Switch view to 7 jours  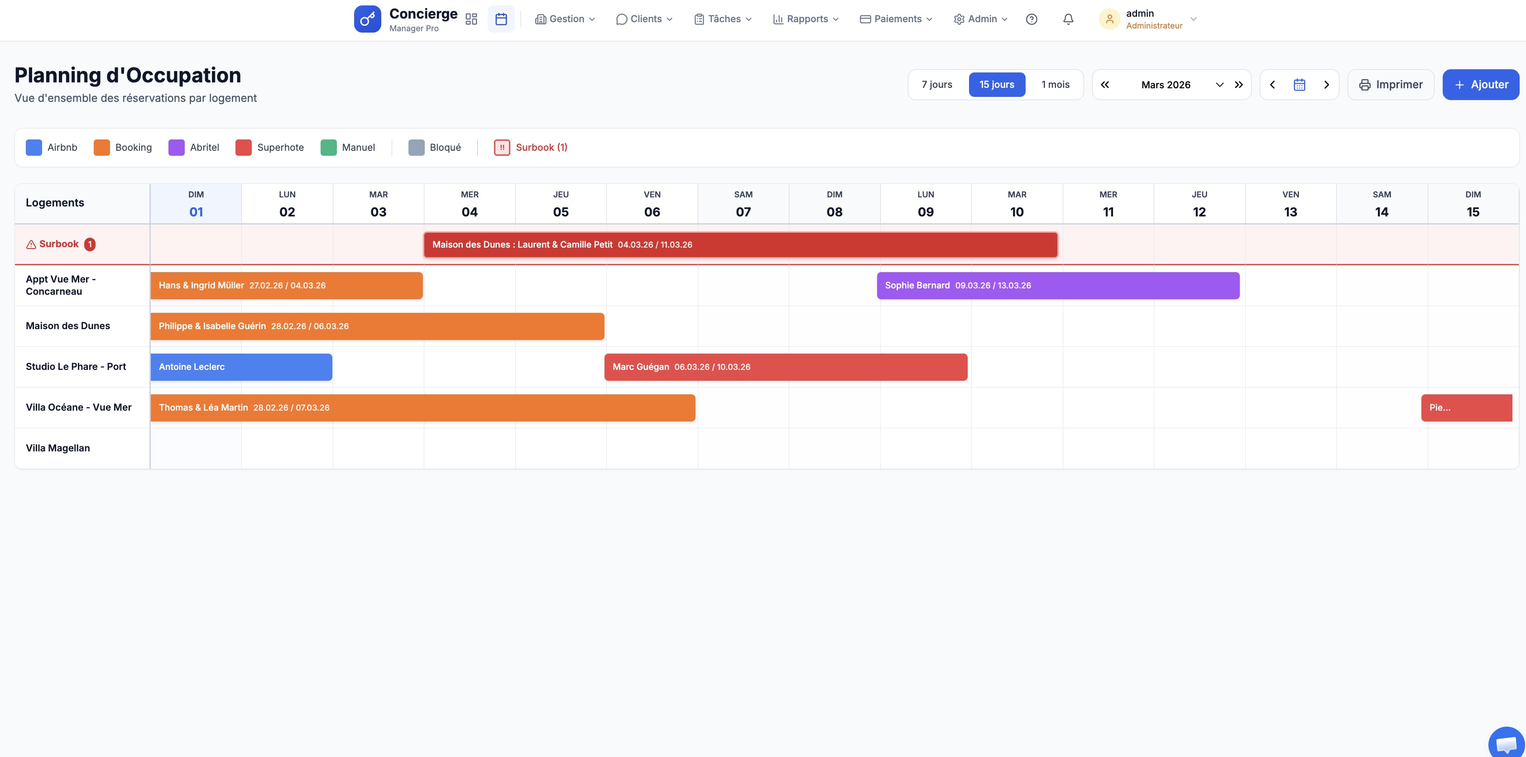[936, 85]
